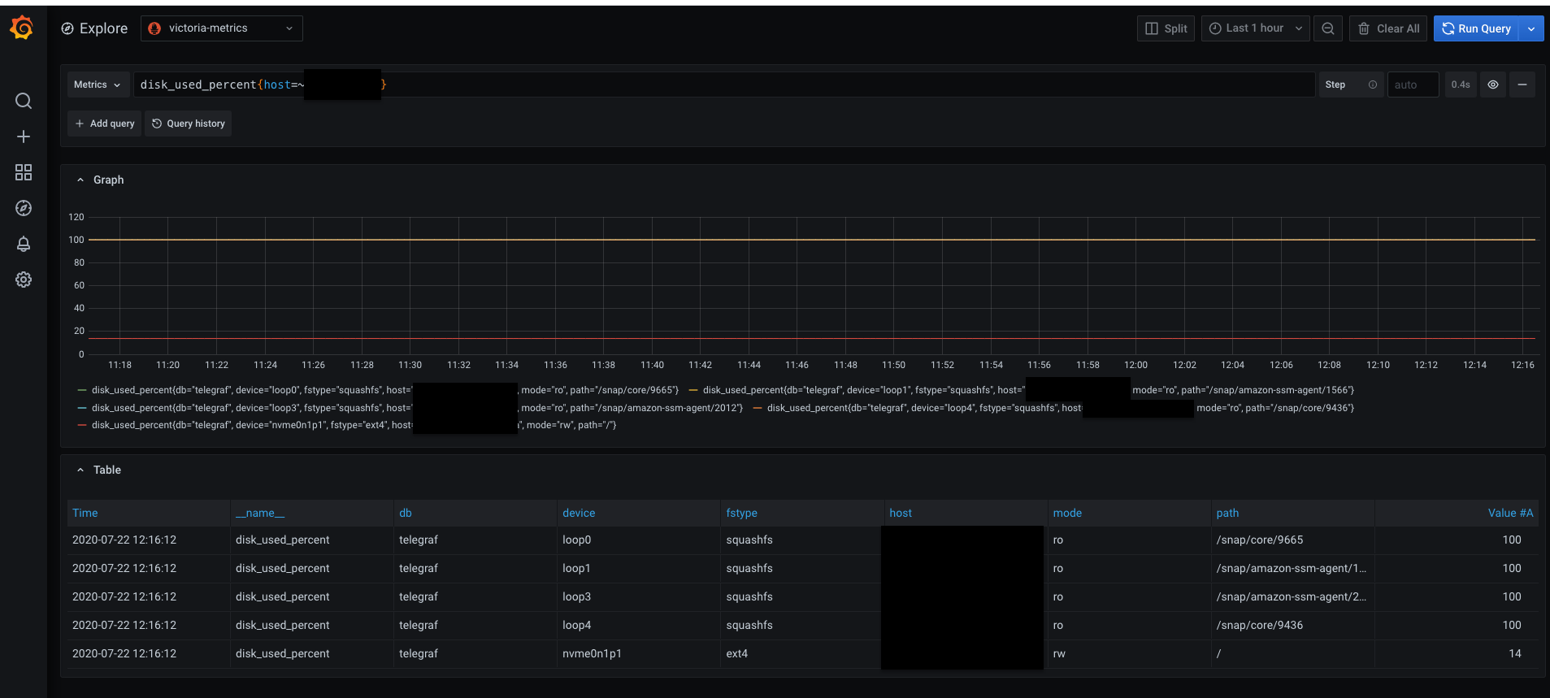This screenshot has width=1550, height=698.
Task: Open the Dashboards grid icon in sidebar
Action: pyautogui.click(x=24, y=172)
